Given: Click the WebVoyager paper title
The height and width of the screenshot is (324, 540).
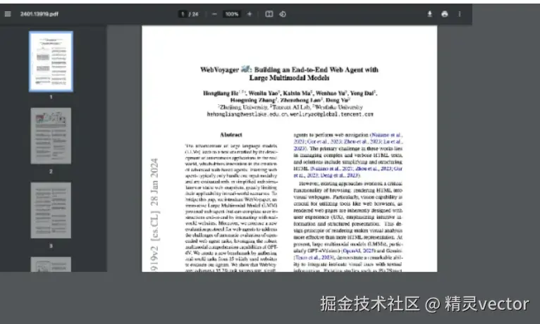Looking at the screenshot, I should (289, 74).
